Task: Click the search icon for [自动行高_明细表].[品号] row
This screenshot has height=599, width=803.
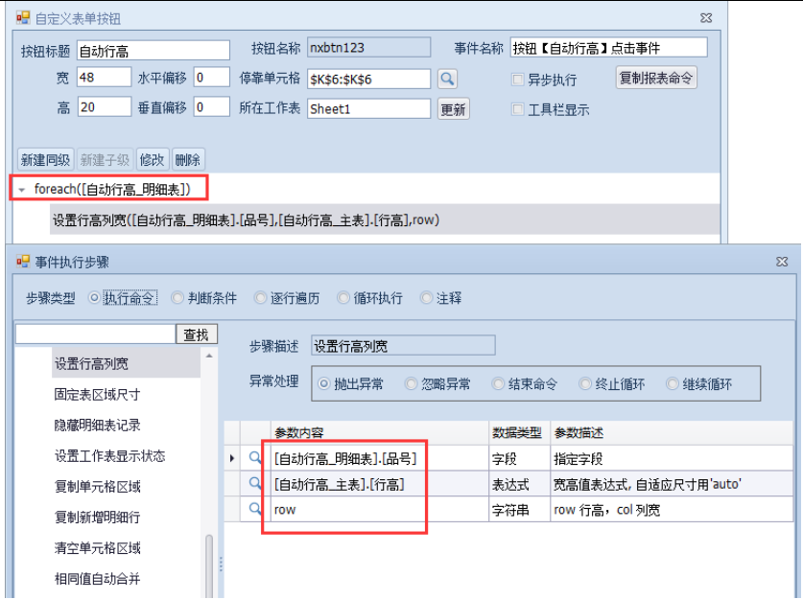Action: [x=255, y=458]
